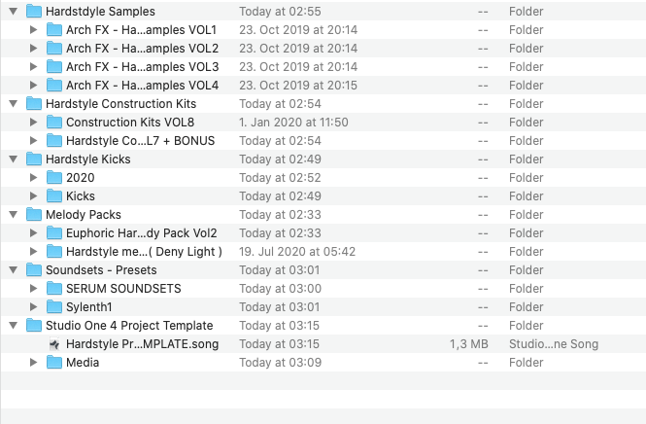Expand the Euphoric Hardstyle Melody Pack Vol2 folder
This screenshot has height=424, width=646.
34,233
